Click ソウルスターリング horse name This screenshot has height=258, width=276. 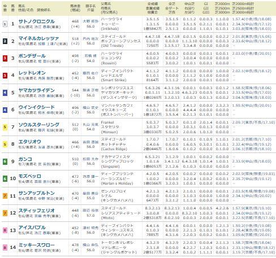point(39,125)
